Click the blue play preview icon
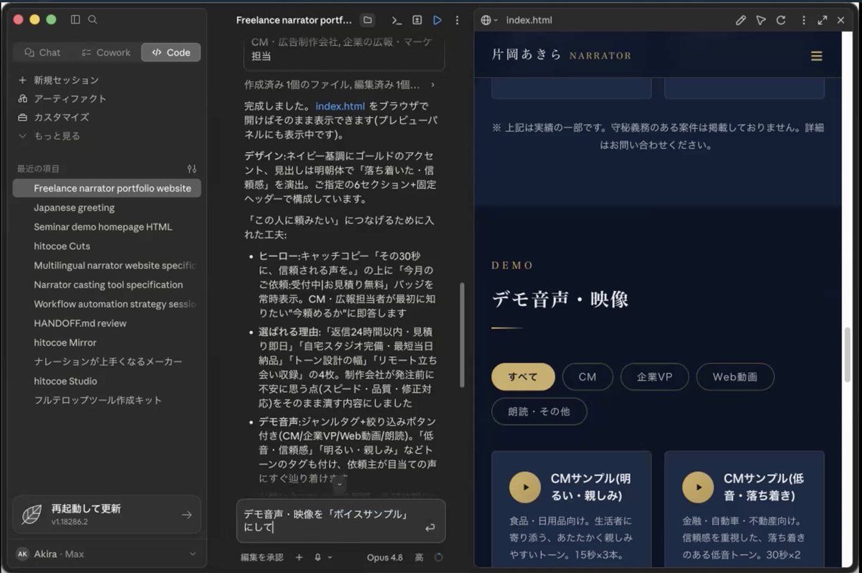The width and height of the screenshot is (862, 573). tap(437, 20)
